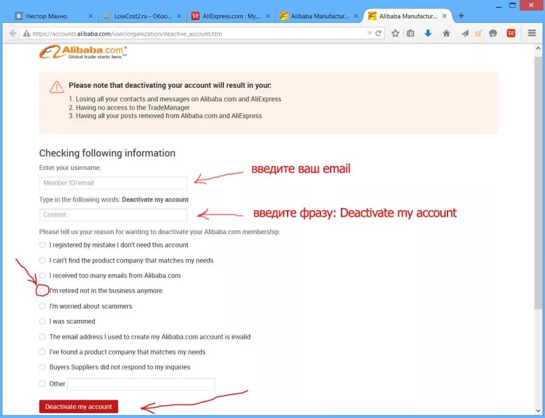Click the Other reason text field
This screenshot has height=418, width=545.
(x=140, y=384)
